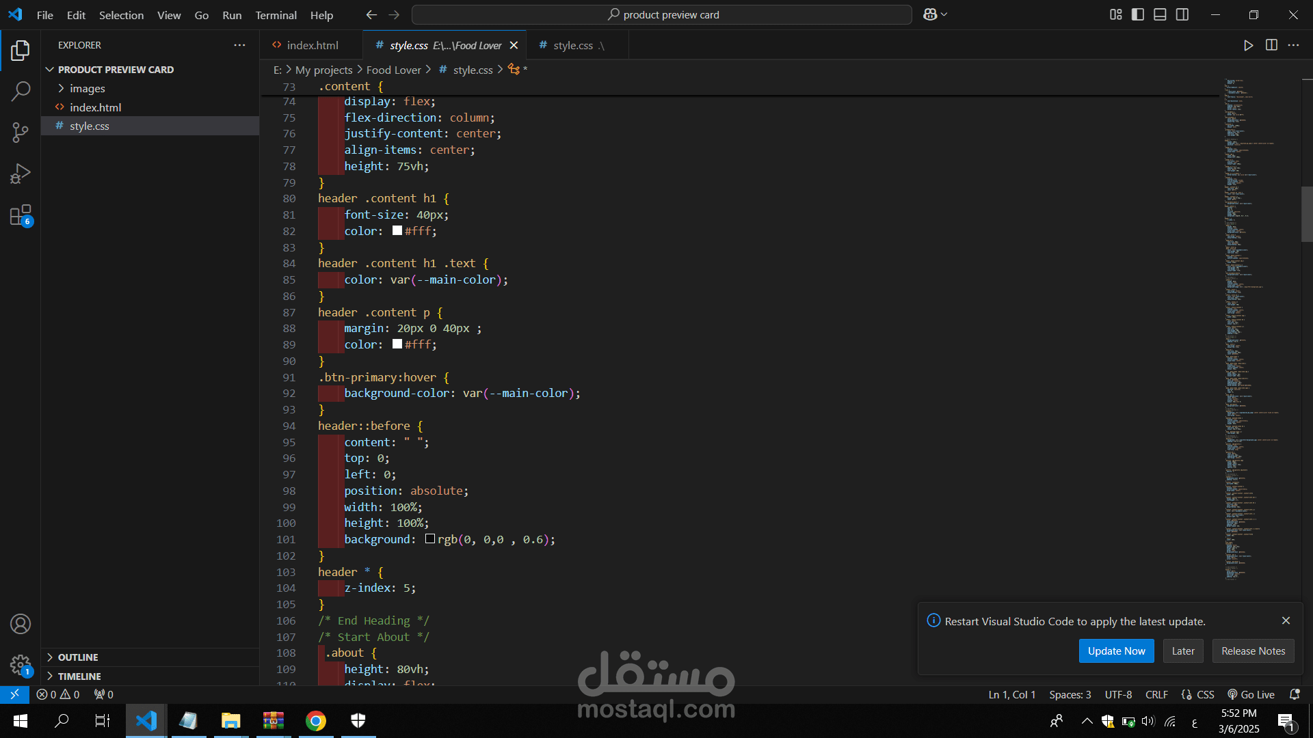Screen dimensions: 1313x738
Task: Click Go Live in status bar
Action: coord(1251,694)
